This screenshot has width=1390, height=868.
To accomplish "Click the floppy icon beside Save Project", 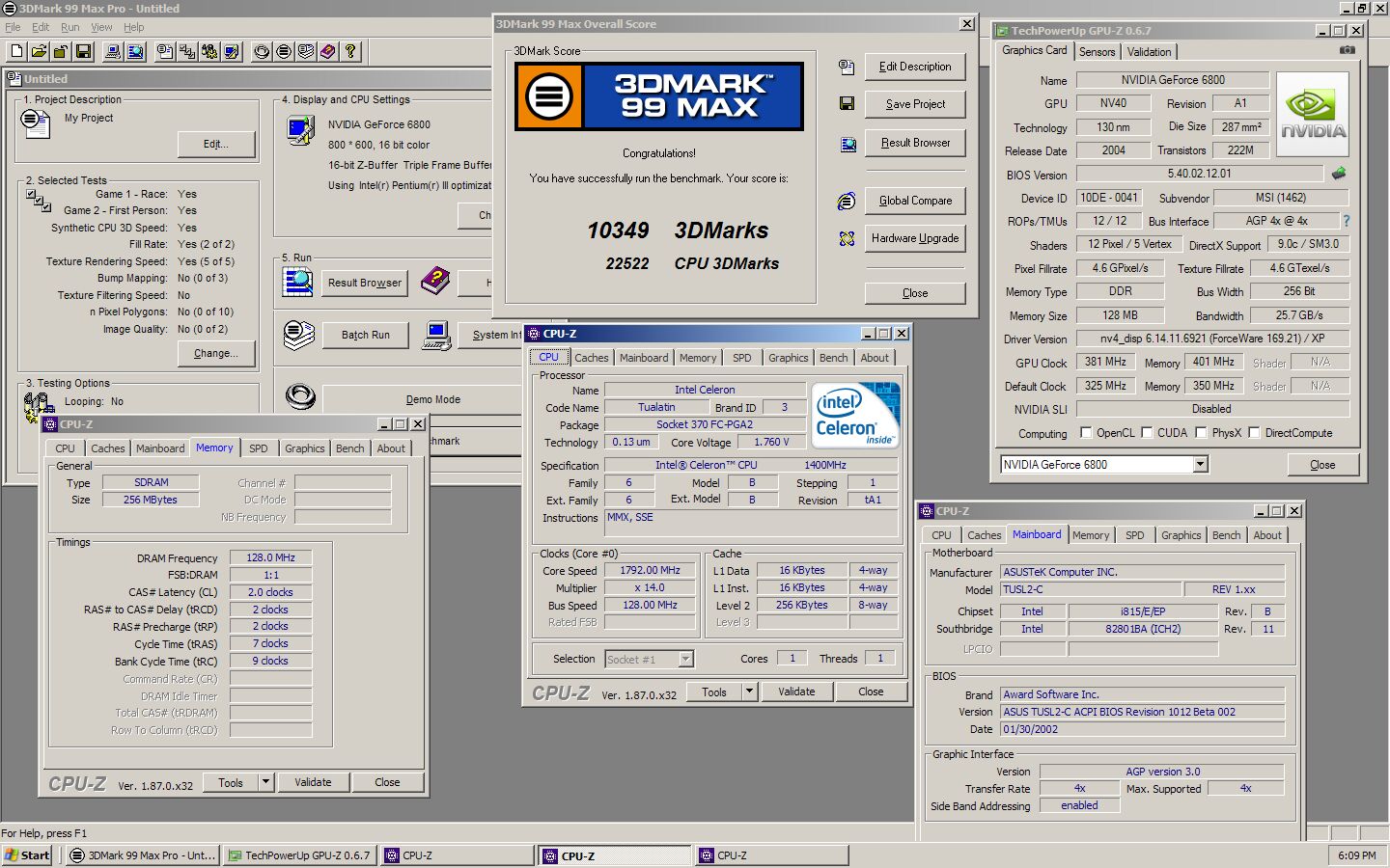I will pos(847,104).
